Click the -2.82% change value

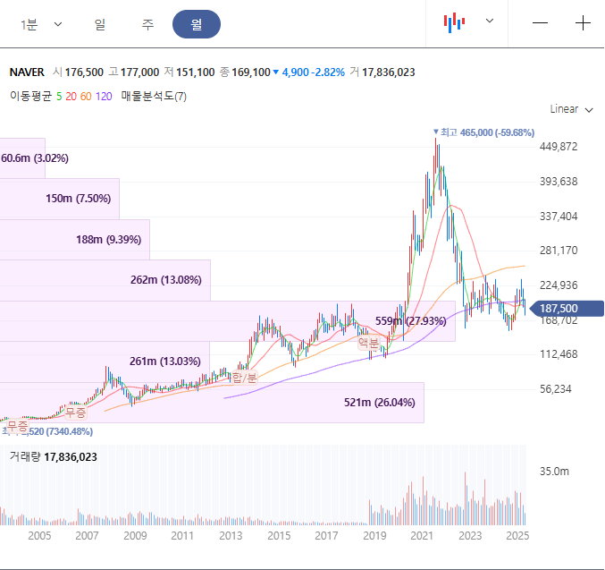pyautogui.click(x=328, y=72)
